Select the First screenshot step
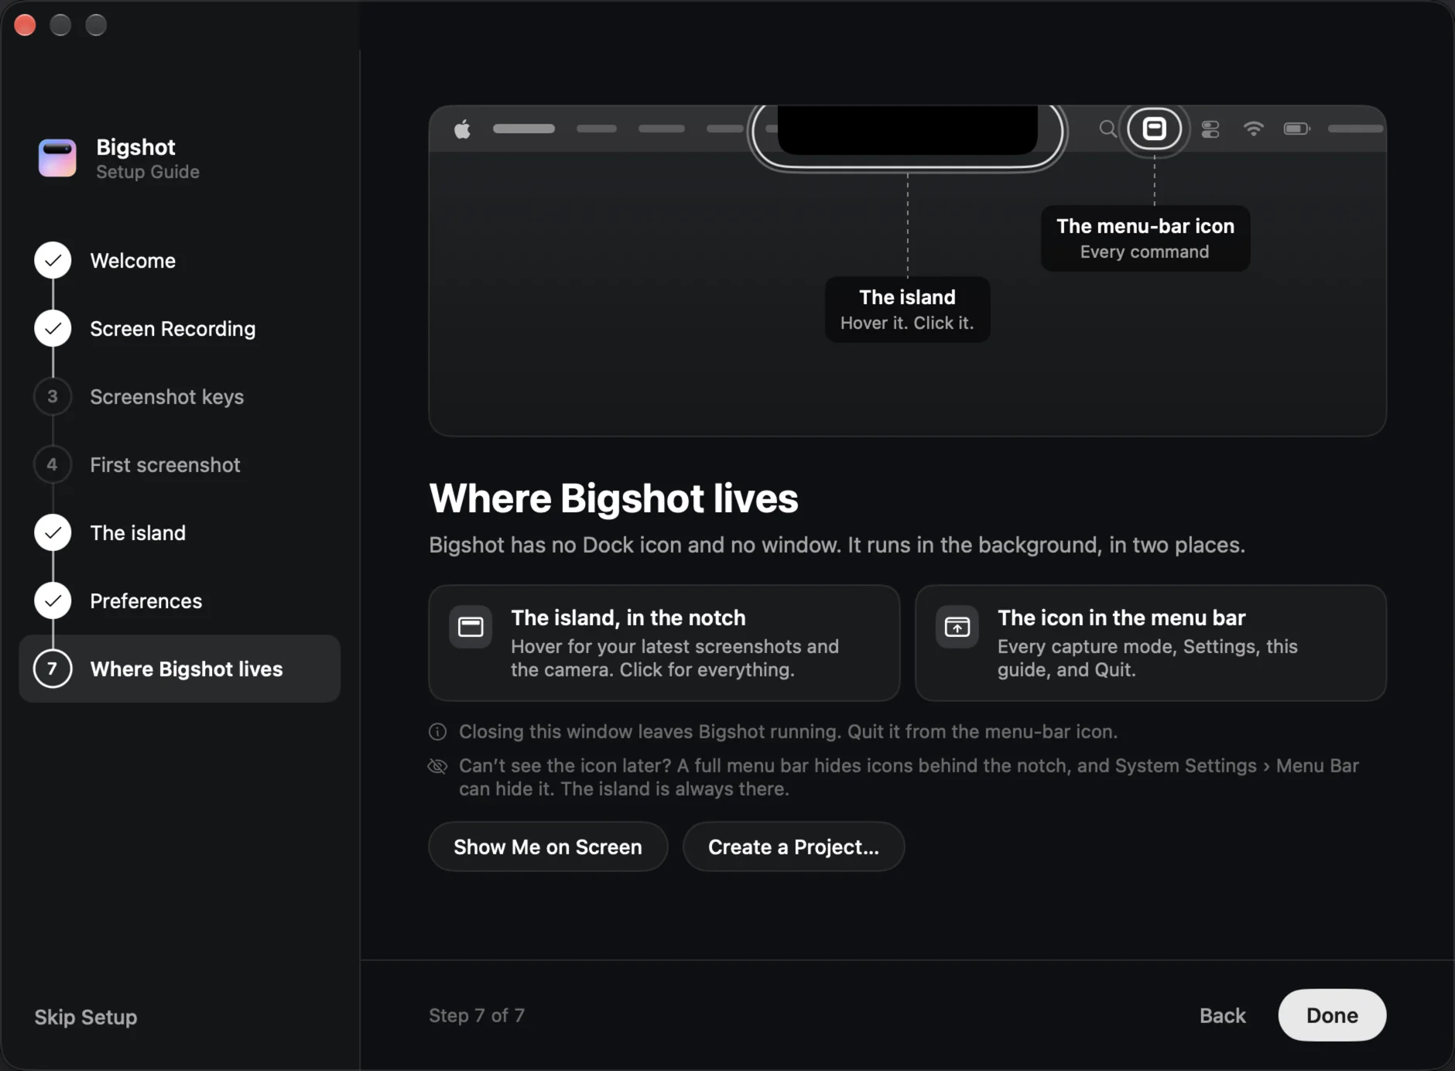1455x1071 pixels. pyautogui.click(x=180, y=465)
